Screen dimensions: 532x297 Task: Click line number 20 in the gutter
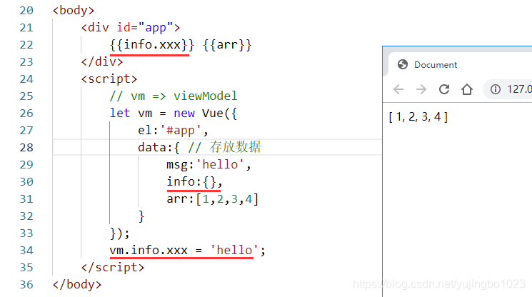point(26,11)
